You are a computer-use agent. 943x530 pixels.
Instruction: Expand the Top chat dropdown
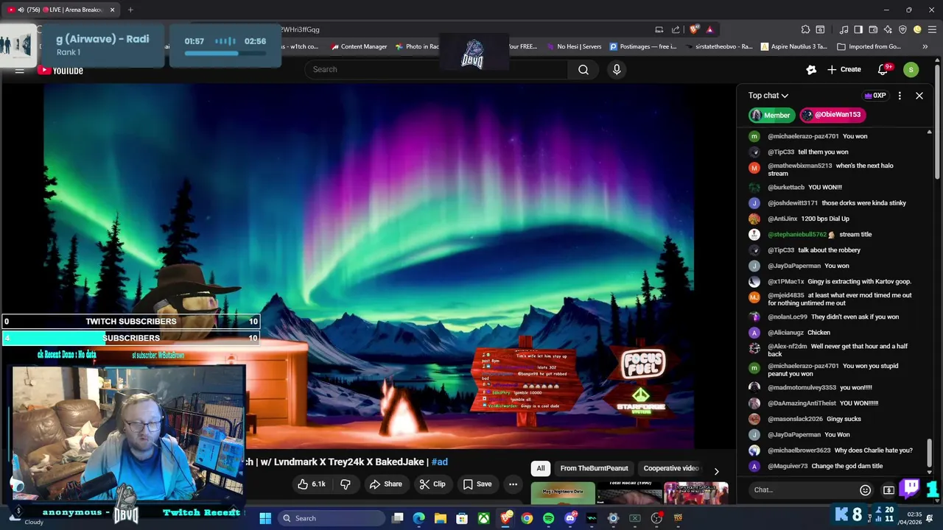(x=768, y=96)
